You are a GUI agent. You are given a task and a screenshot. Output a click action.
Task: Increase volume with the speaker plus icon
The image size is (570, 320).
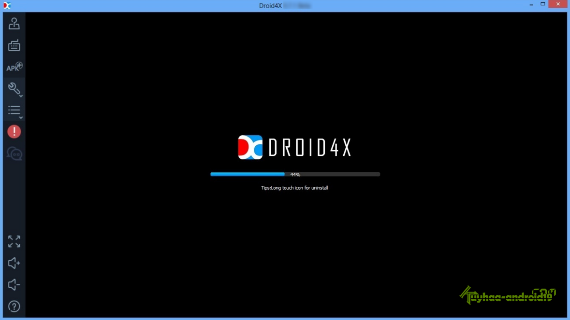coord(14,263)
